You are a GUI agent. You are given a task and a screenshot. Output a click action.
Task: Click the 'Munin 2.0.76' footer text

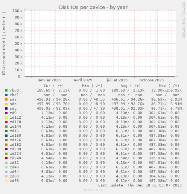pyautogui.click(x=93, y=190)
